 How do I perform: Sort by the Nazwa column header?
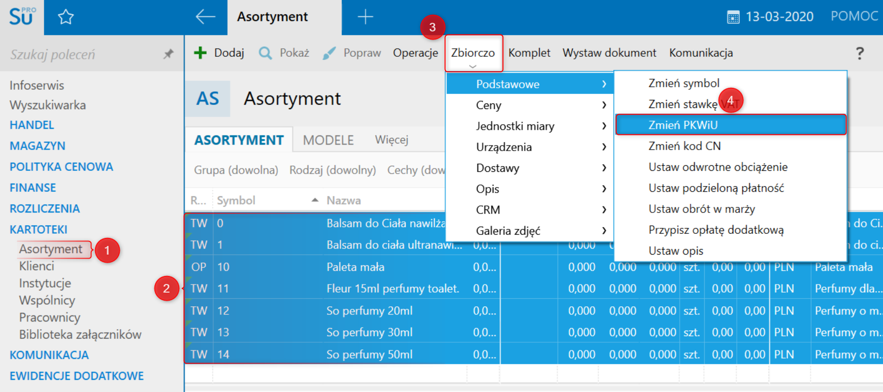click(x=344, y=200)
